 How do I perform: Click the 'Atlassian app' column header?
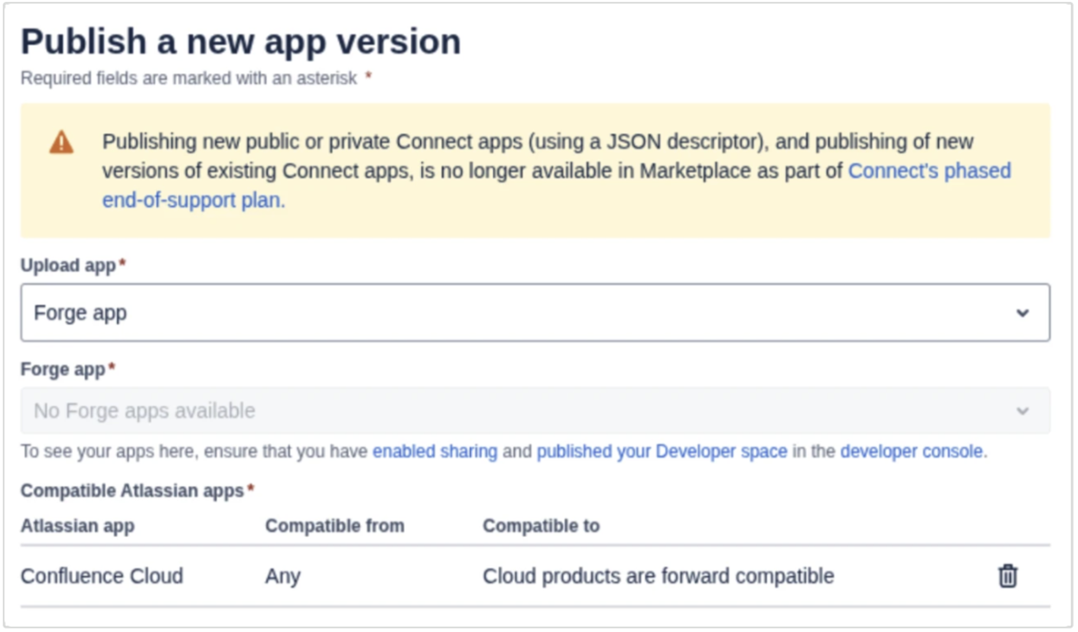tap(78, 526)
